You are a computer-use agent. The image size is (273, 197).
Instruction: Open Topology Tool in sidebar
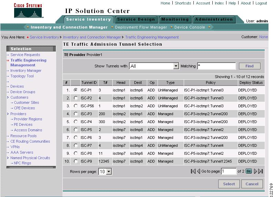22,76
